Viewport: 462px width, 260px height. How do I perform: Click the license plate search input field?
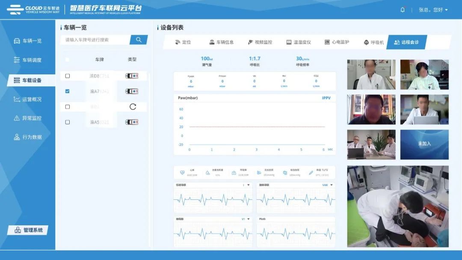[95, 40]
